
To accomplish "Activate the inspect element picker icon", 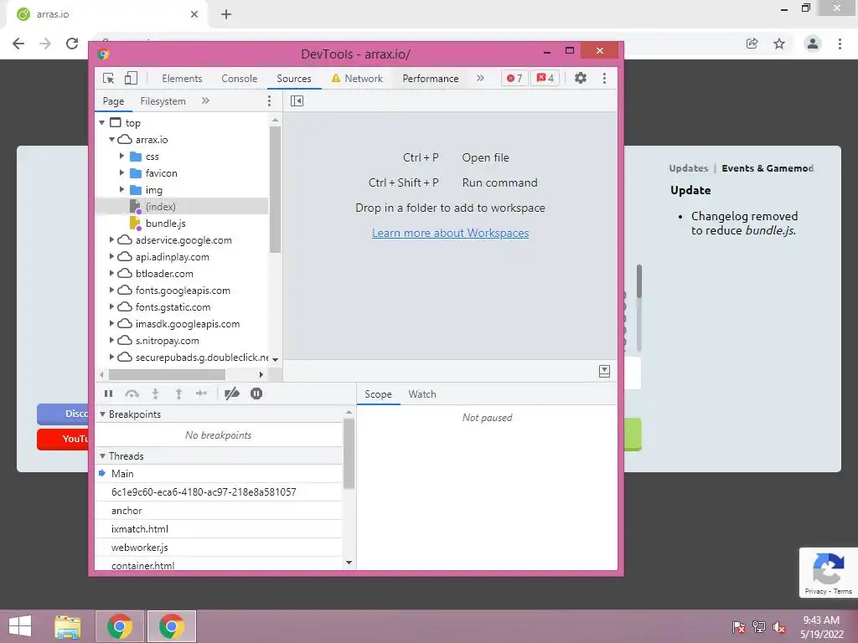I will coord(108,78).
